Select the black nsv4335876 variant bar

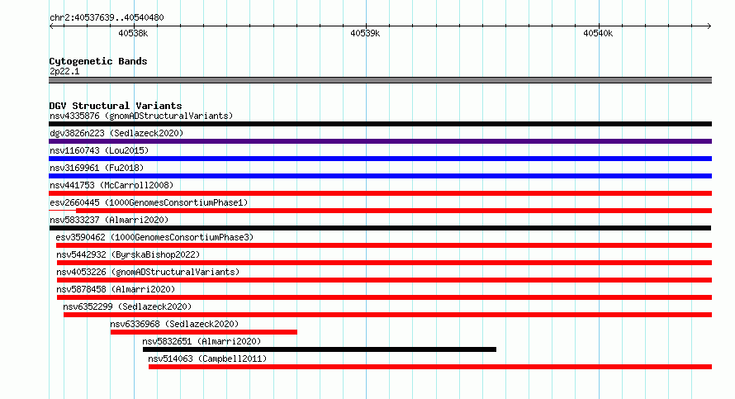pyautogui.click(x=380, y=124)
